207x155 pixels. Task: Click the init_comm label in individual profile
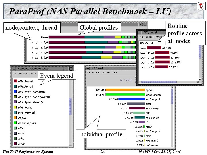(152, 145)
